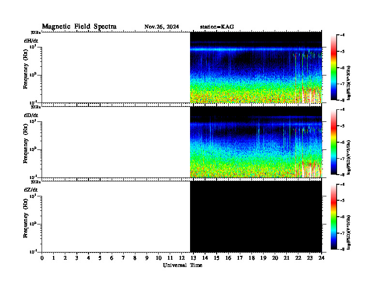Screen dimensions: 383x296
Task: Select the "dZ/dt" panel label
Action: pos(31,190)
